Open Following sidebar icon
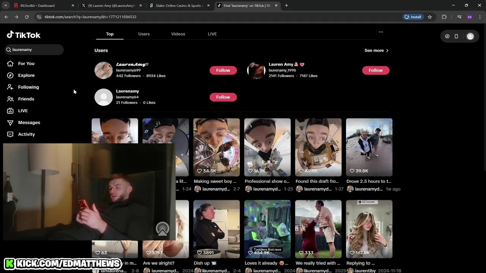This screenshot has height=273, width=486. 10,87
